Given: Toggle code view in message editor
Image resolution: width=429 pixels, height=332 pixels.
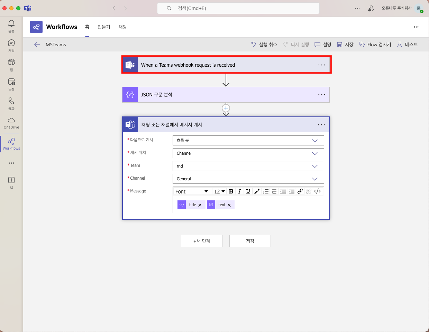Looking at the screenshot, I should pyautogui.click(x=317, y=191).
